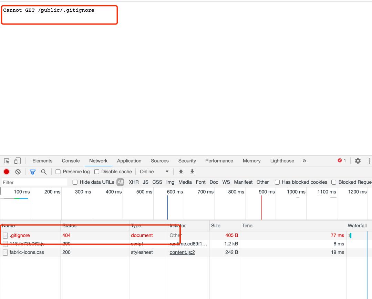Click the export HAR download icon

pyautogui.click(x=192, y=172)
